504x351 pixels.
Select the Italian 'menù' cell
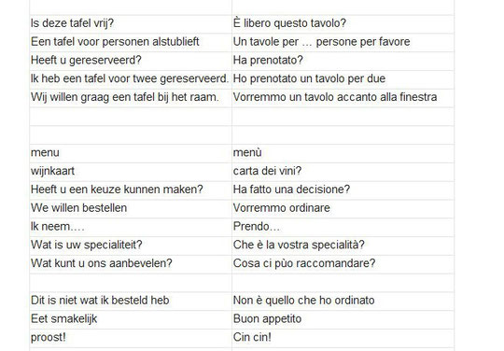pyautogui.click(x=343, y=153)
